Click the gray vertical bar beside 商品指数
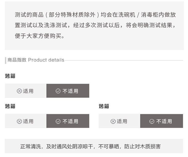 click(6, 60)
